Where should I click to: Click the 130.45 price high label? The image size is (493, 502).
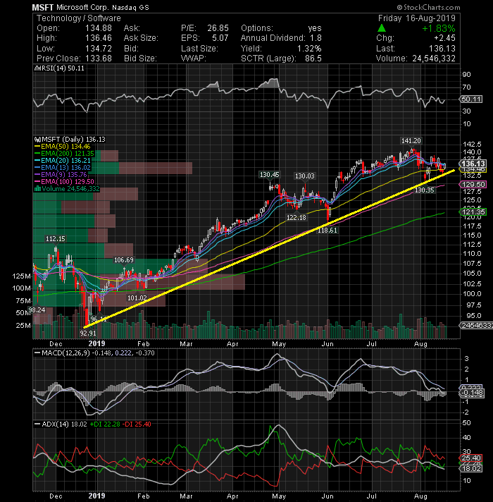(x=269, y=174)
